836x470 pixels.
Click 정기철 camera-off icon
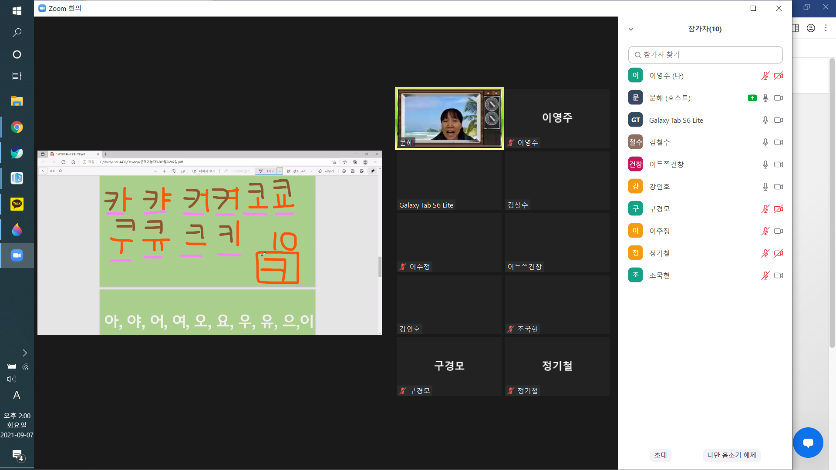coord(779,253)
